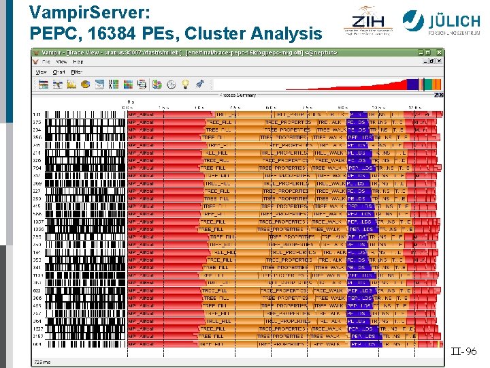Click the barcode pattern of row 326
The image size is (490, 368).
point(85,160)
